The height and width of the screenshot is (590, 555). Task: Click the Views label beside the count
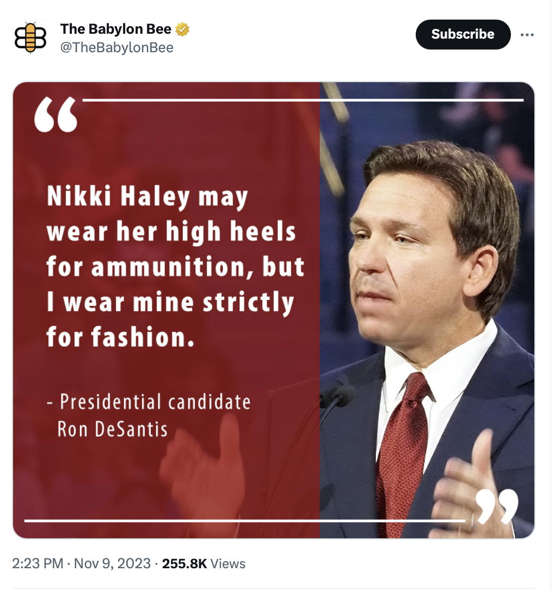click(x=227, y=564)
